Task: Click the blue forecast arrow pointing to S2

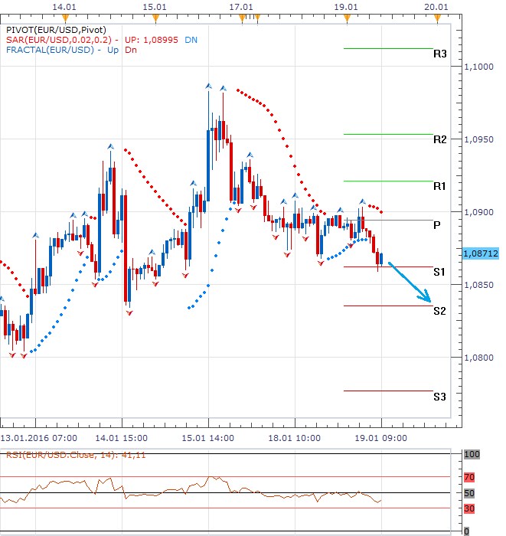Action: tap(411, 283)
